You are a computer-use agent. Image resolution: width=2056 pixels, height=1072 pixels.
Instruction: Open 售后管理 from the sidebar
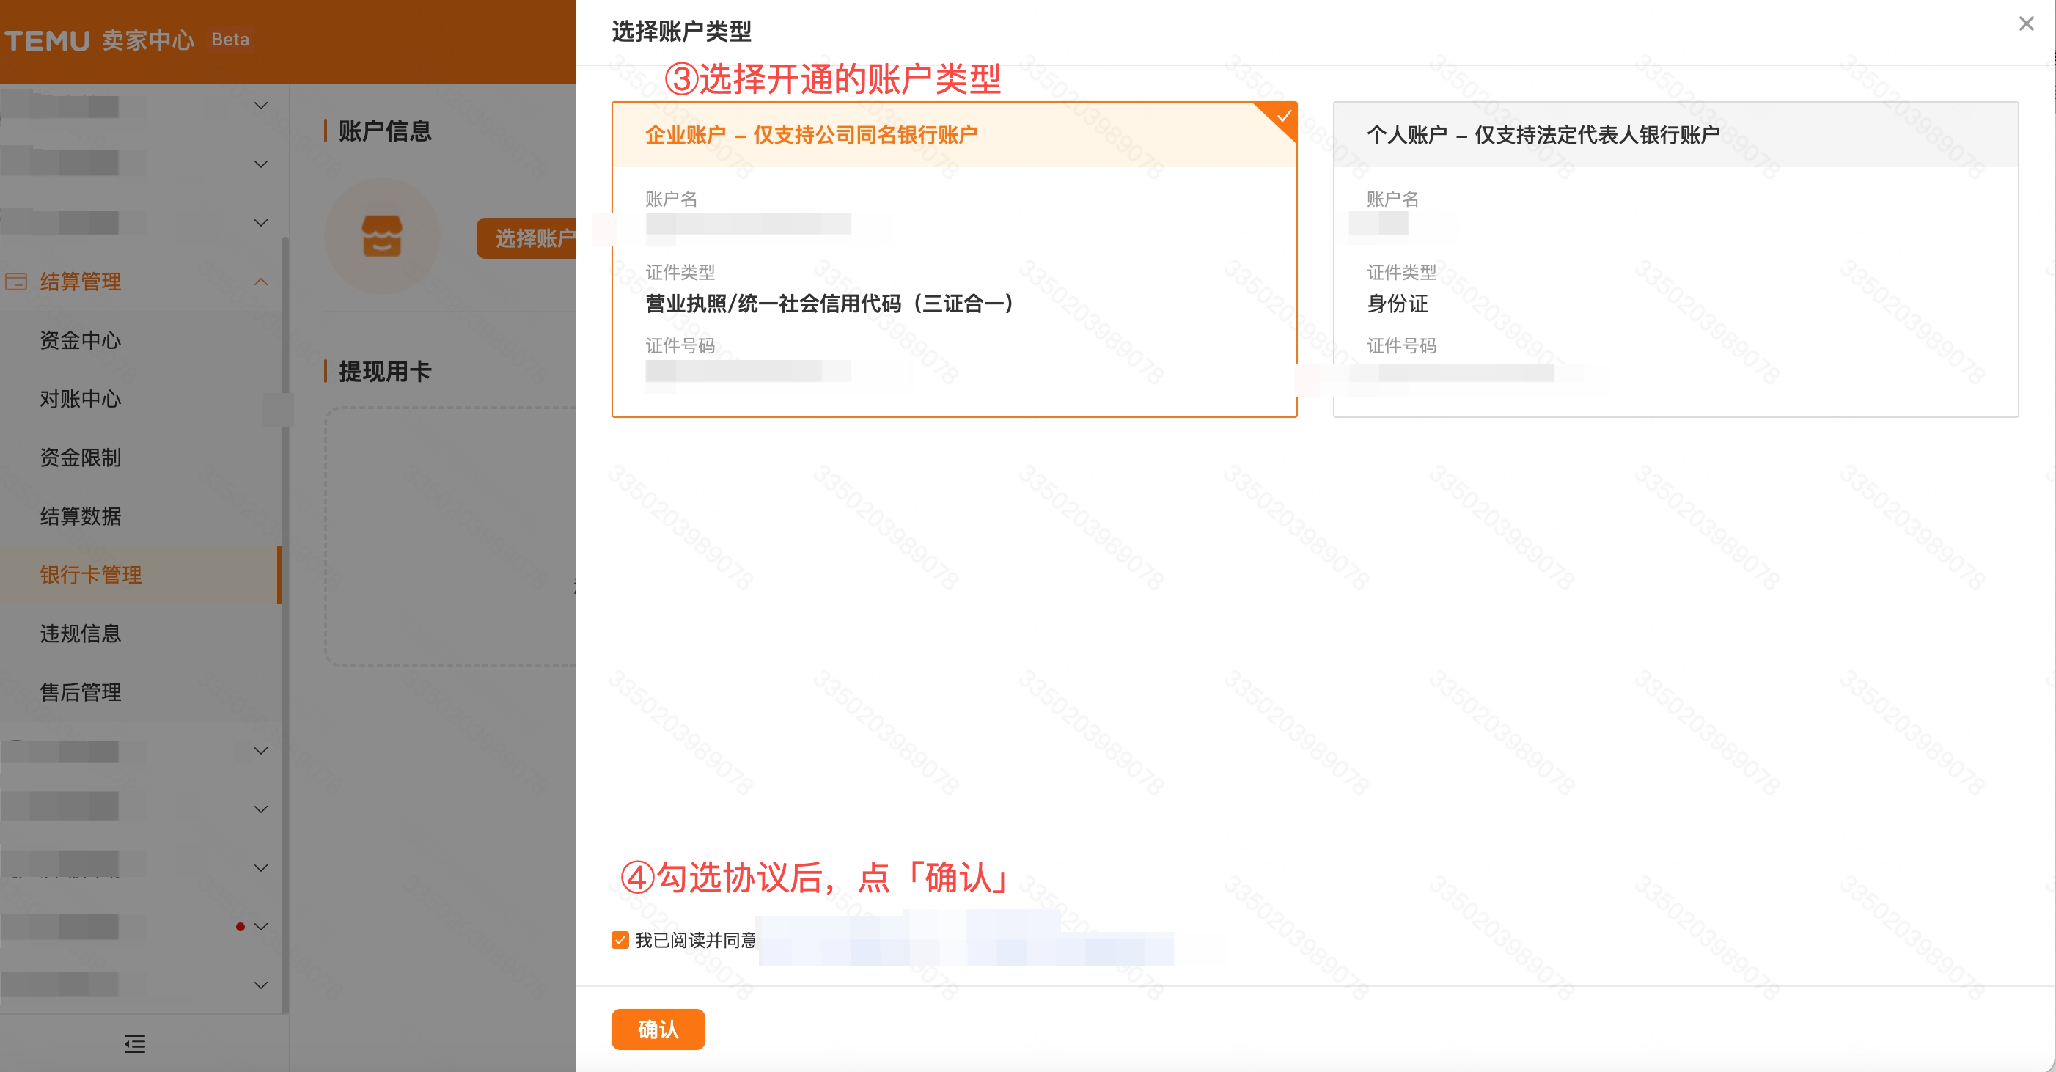(81, 693)
